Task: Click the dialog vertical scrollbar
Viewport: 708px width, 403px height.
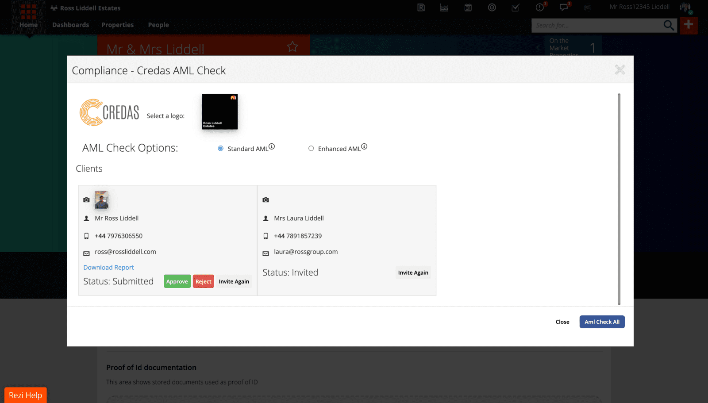Action: [x=619, y=199]
